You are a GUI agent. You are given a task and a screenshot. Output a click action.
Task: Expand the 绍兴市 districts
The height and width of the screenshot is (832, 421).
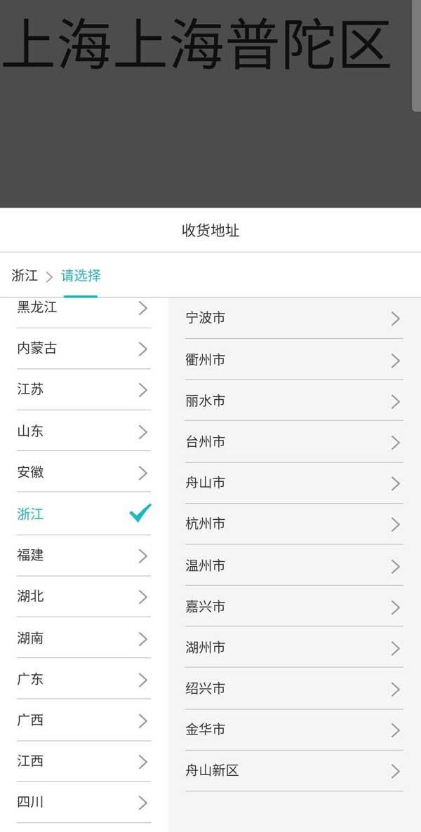(x=206, y=689)
